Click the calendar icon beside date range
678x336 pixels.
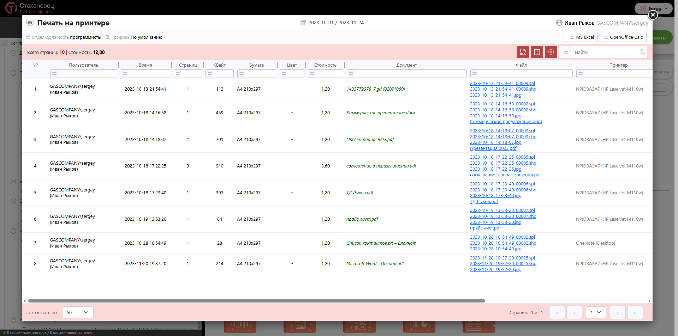[303, 23]
